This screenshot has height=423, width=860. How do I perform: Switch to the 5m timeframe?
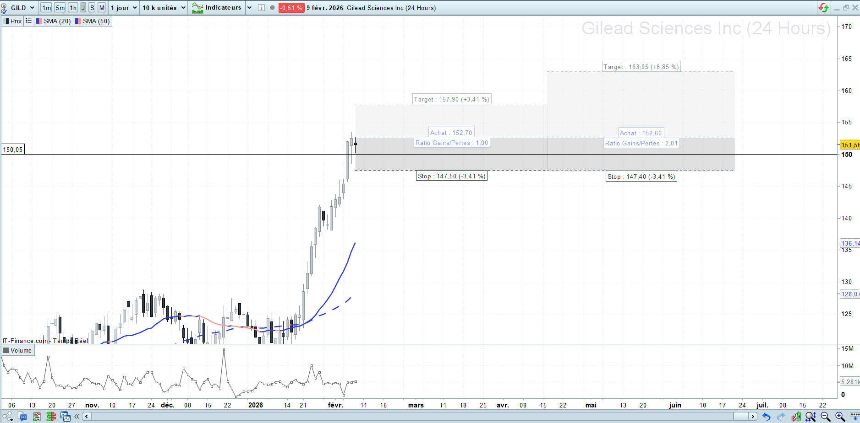point(60,8)
